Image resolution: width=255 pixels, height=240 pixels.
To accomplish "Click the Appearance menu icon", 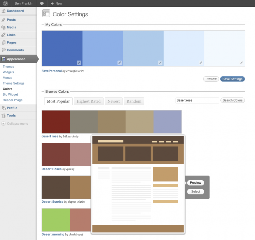I will (x=3, y=59).
